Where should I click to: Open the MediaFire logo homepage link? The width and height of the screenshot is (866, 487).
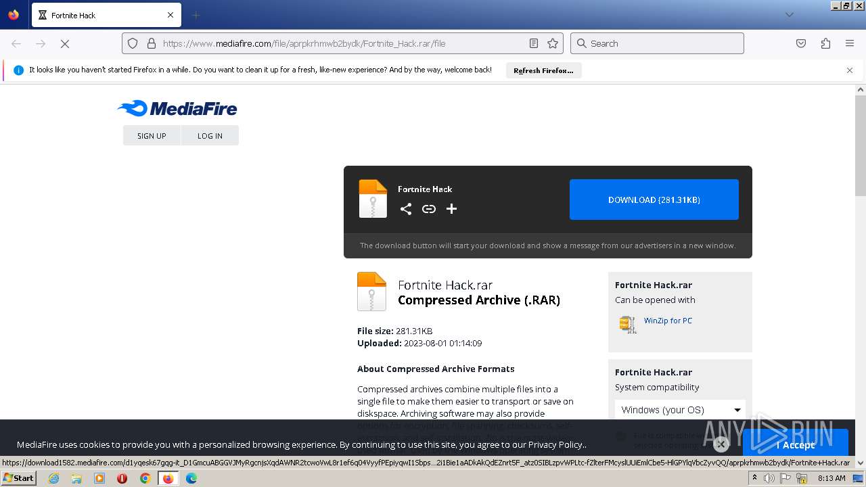177,108
